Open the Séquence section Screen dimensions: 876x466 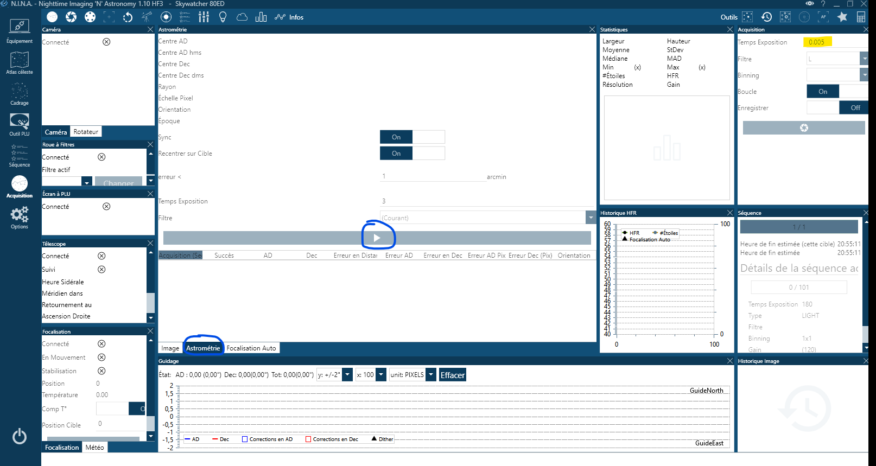click(20, 155)
